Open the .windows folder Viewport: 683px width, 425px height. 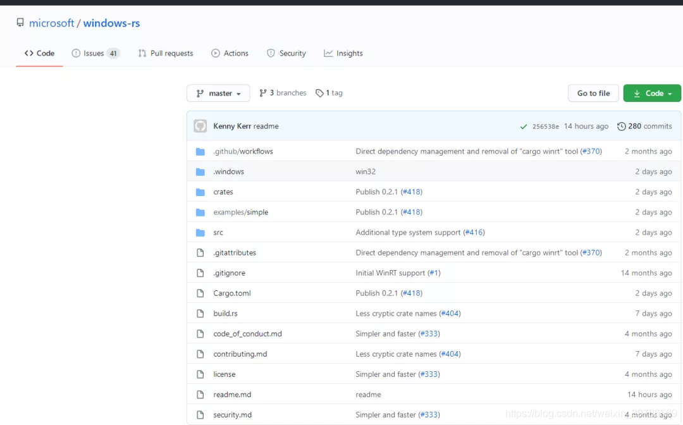click(x=229, y=171)
